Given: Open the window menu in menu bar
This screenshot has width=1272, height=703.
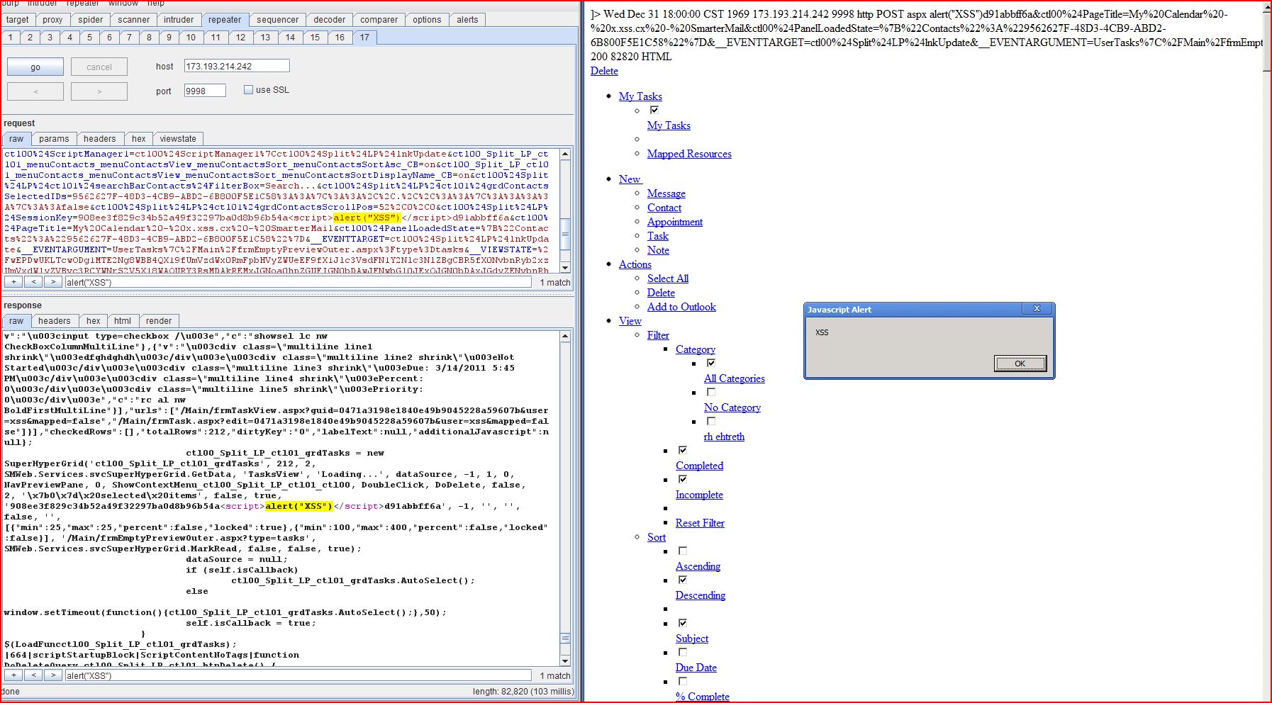Looking at the screenshot, I should click(123, 4).
